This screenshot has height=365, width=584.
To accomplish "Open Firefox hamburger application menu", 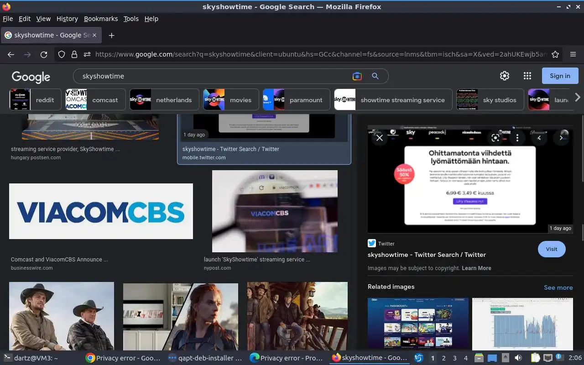I will [573, 54].
